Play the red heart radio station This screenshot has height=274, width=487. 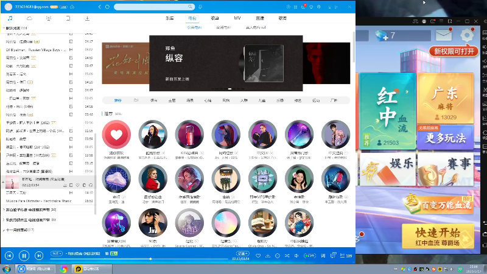click(x=116, y=135)
